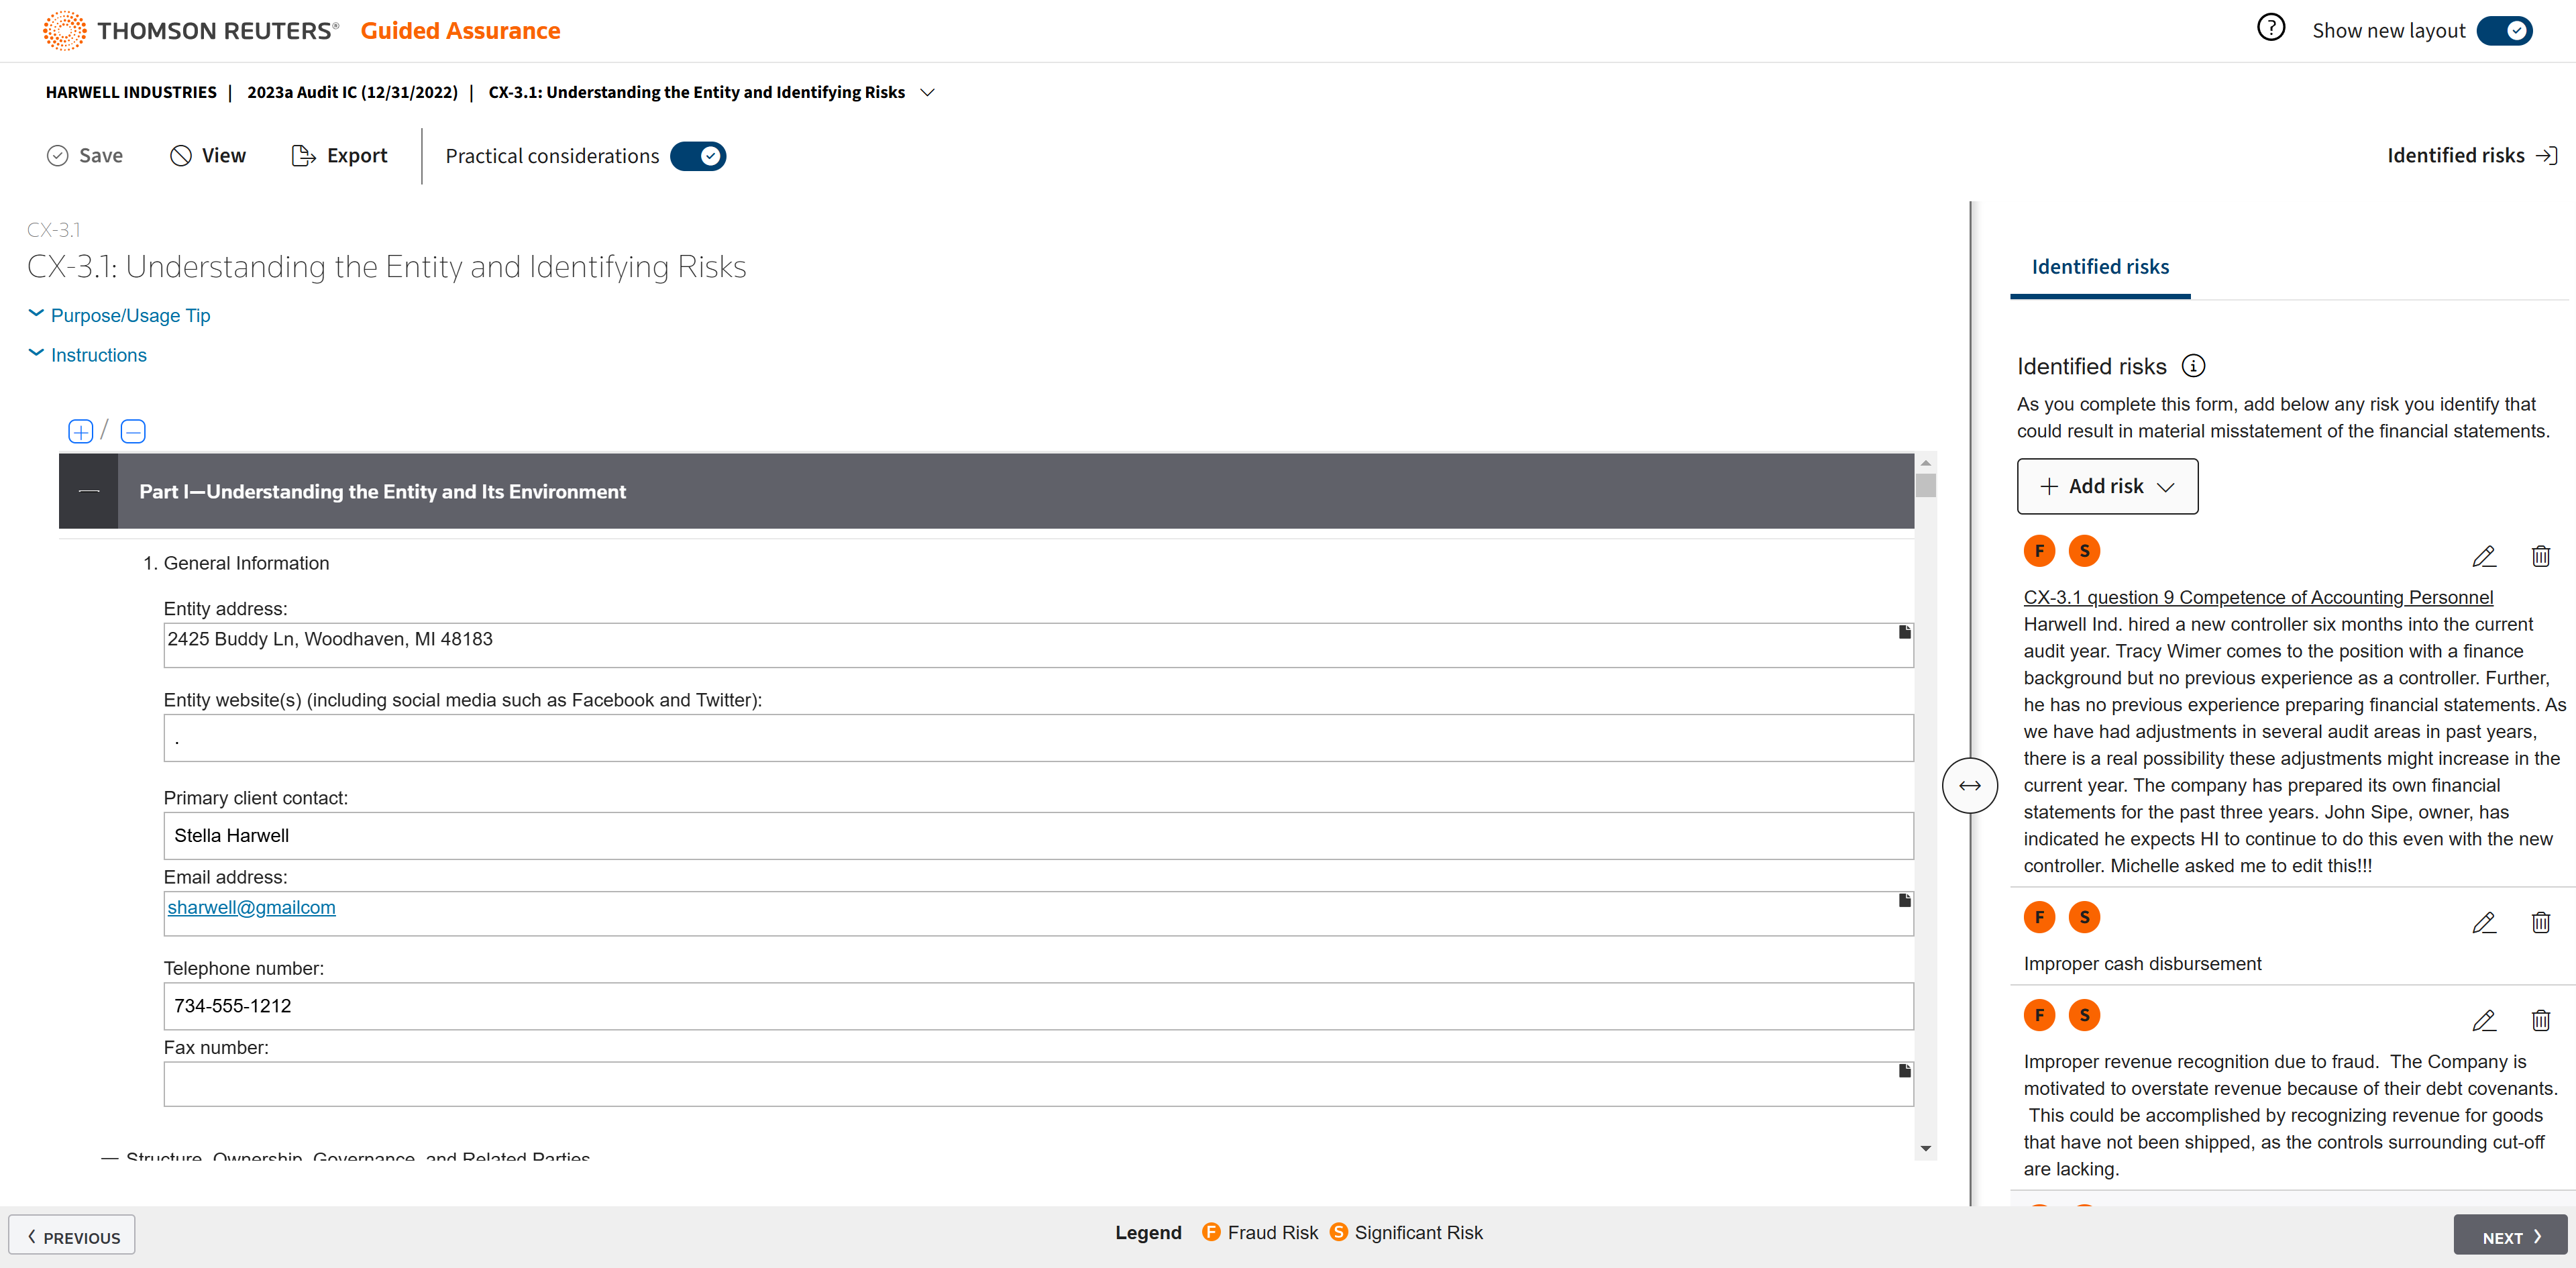Click the info icon next to Identified risks heading

(x=2193, y=366)
